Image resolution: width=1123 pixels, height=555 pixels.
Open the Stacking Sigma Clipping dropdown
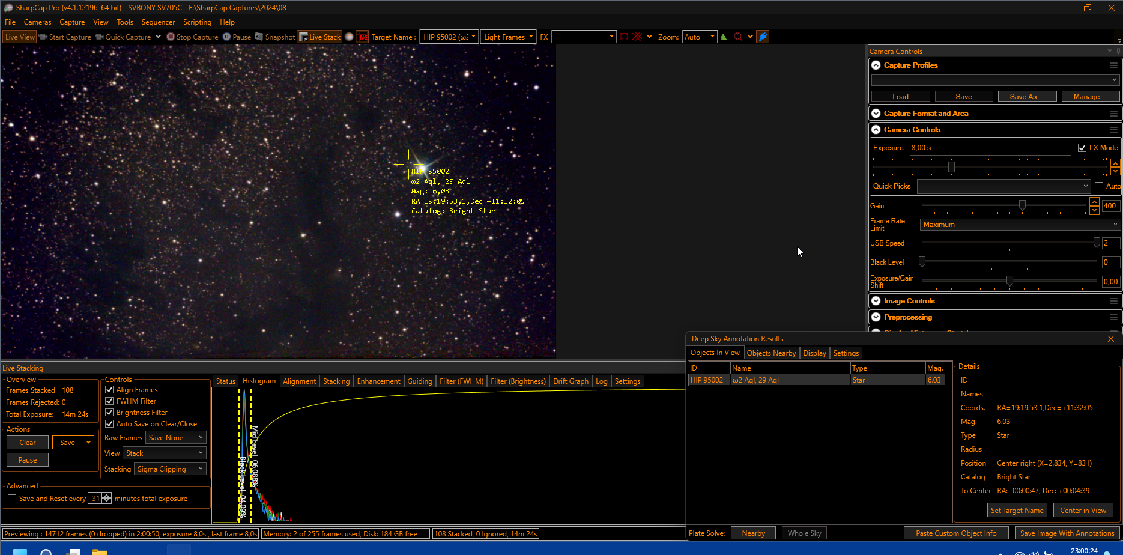(x=170, y=469)
